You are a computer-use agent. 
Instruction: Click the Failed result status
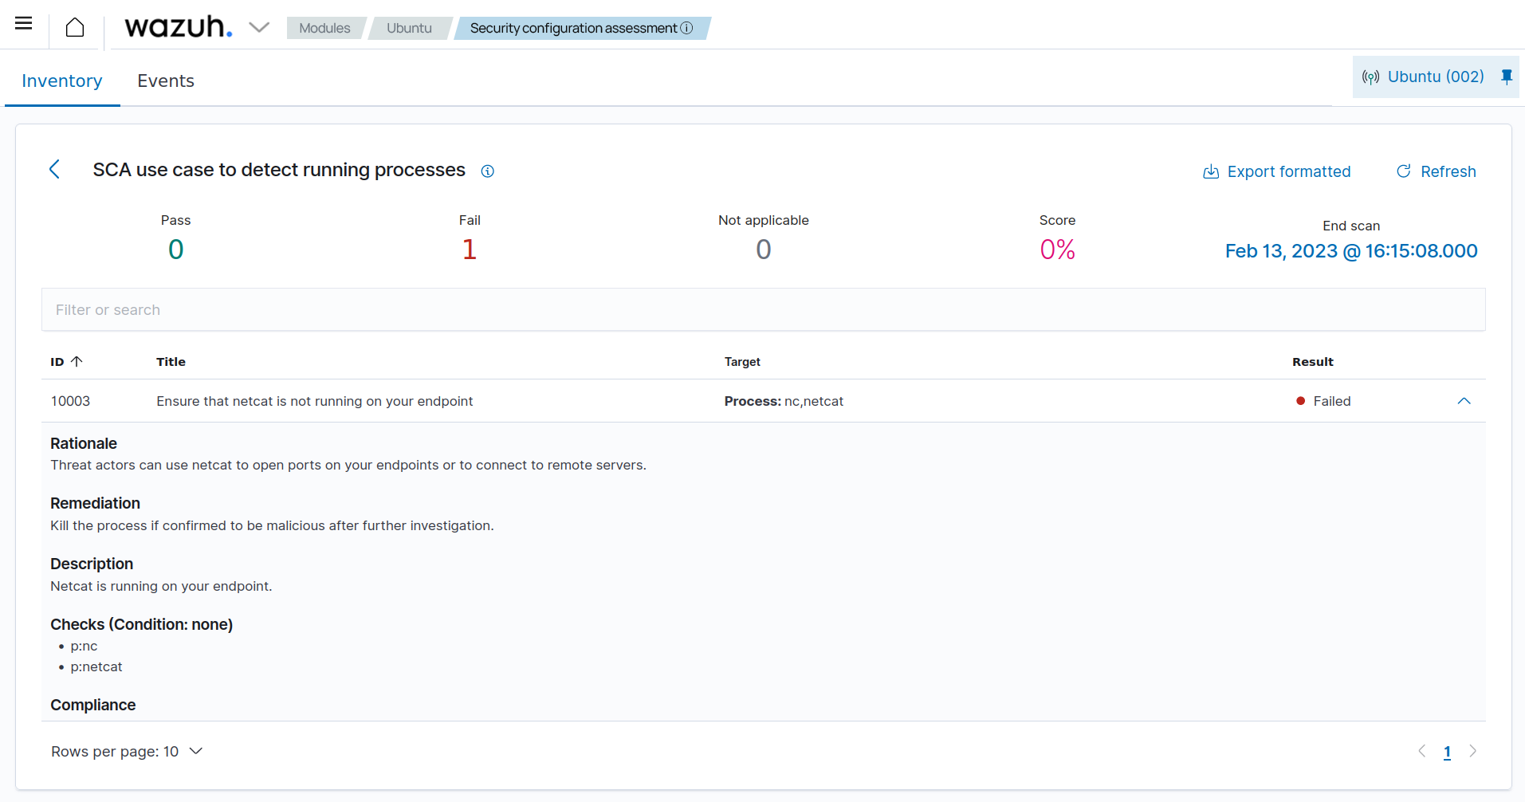[1323, 401]
